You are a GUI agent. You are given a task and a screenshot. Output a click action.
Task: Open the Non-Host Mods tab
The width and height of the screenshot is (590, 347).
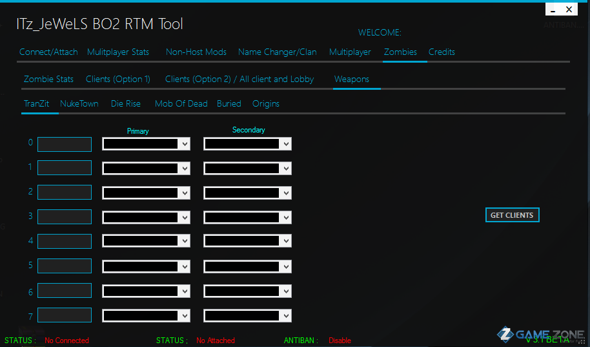coord(196,52)
